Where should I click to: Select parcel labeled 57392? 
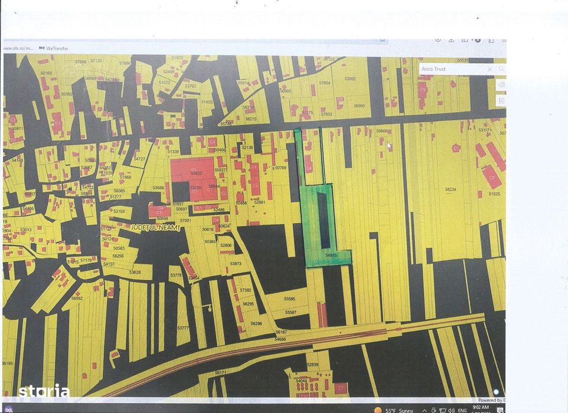point(245,290)
